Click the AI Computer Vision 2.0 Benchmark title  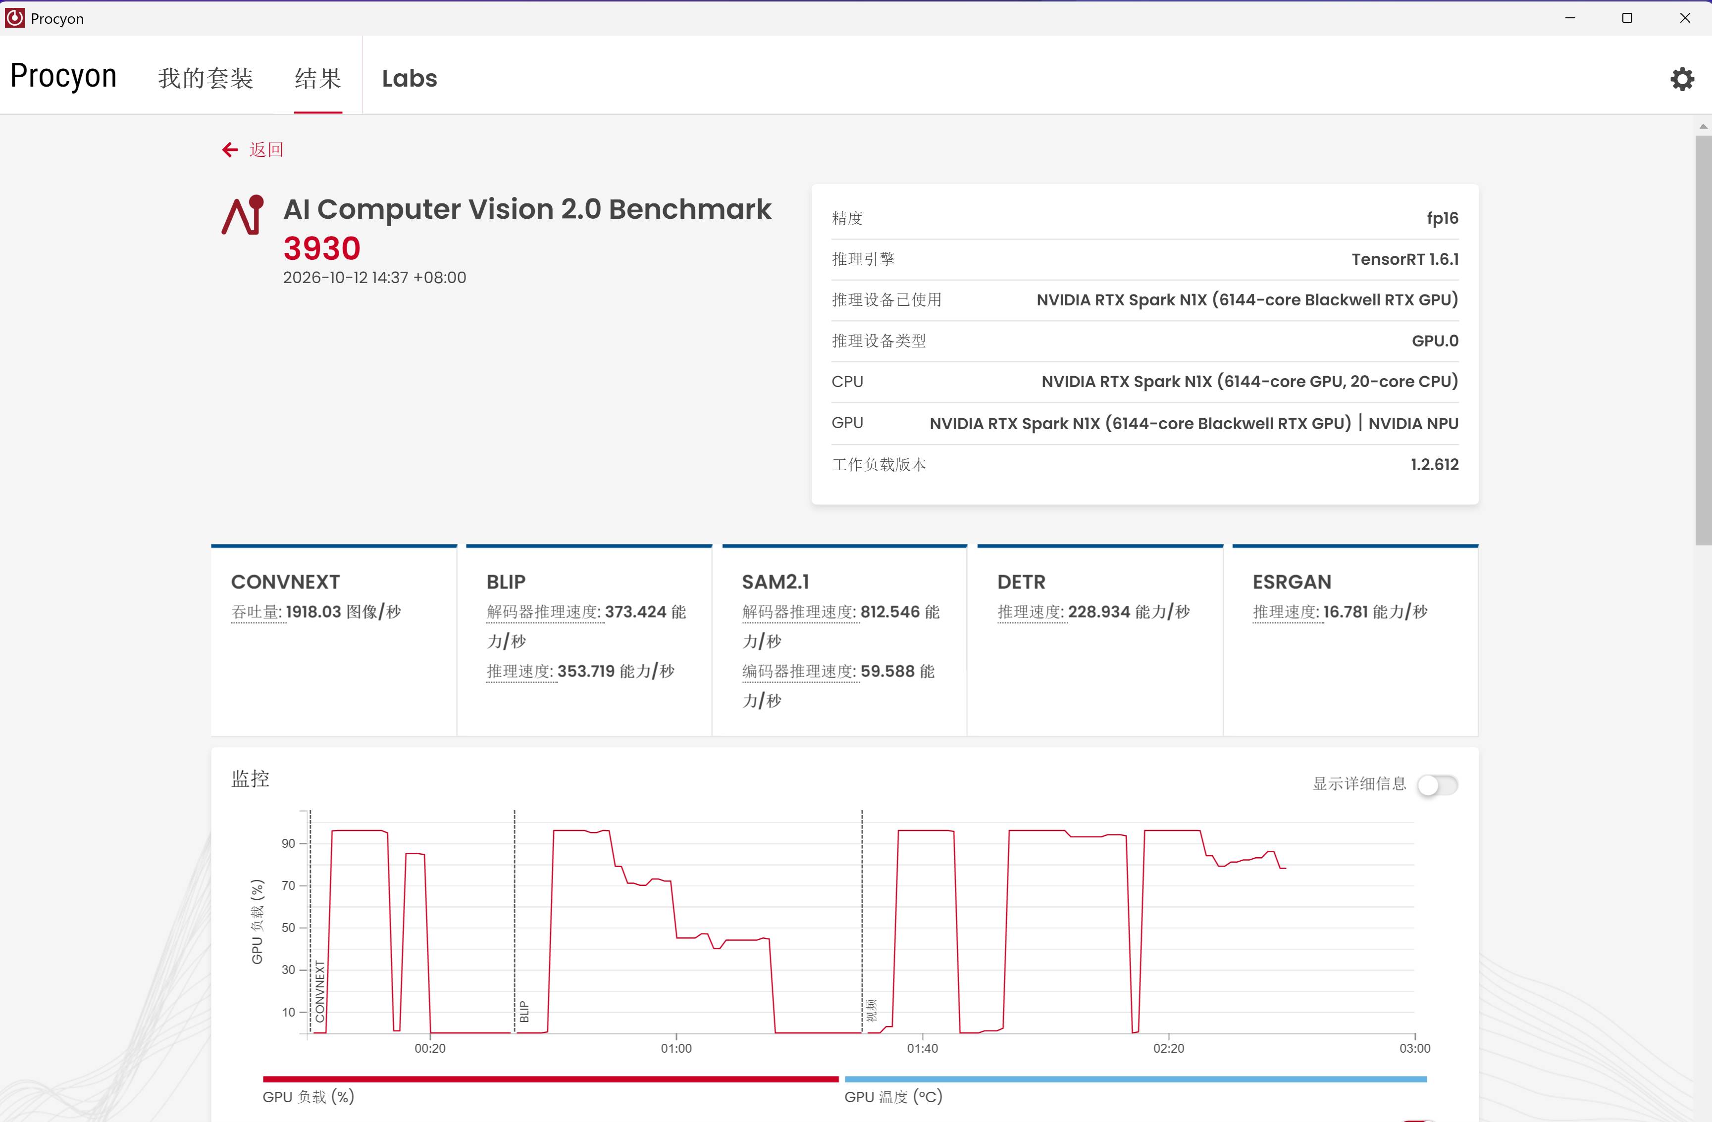(527, 209)
